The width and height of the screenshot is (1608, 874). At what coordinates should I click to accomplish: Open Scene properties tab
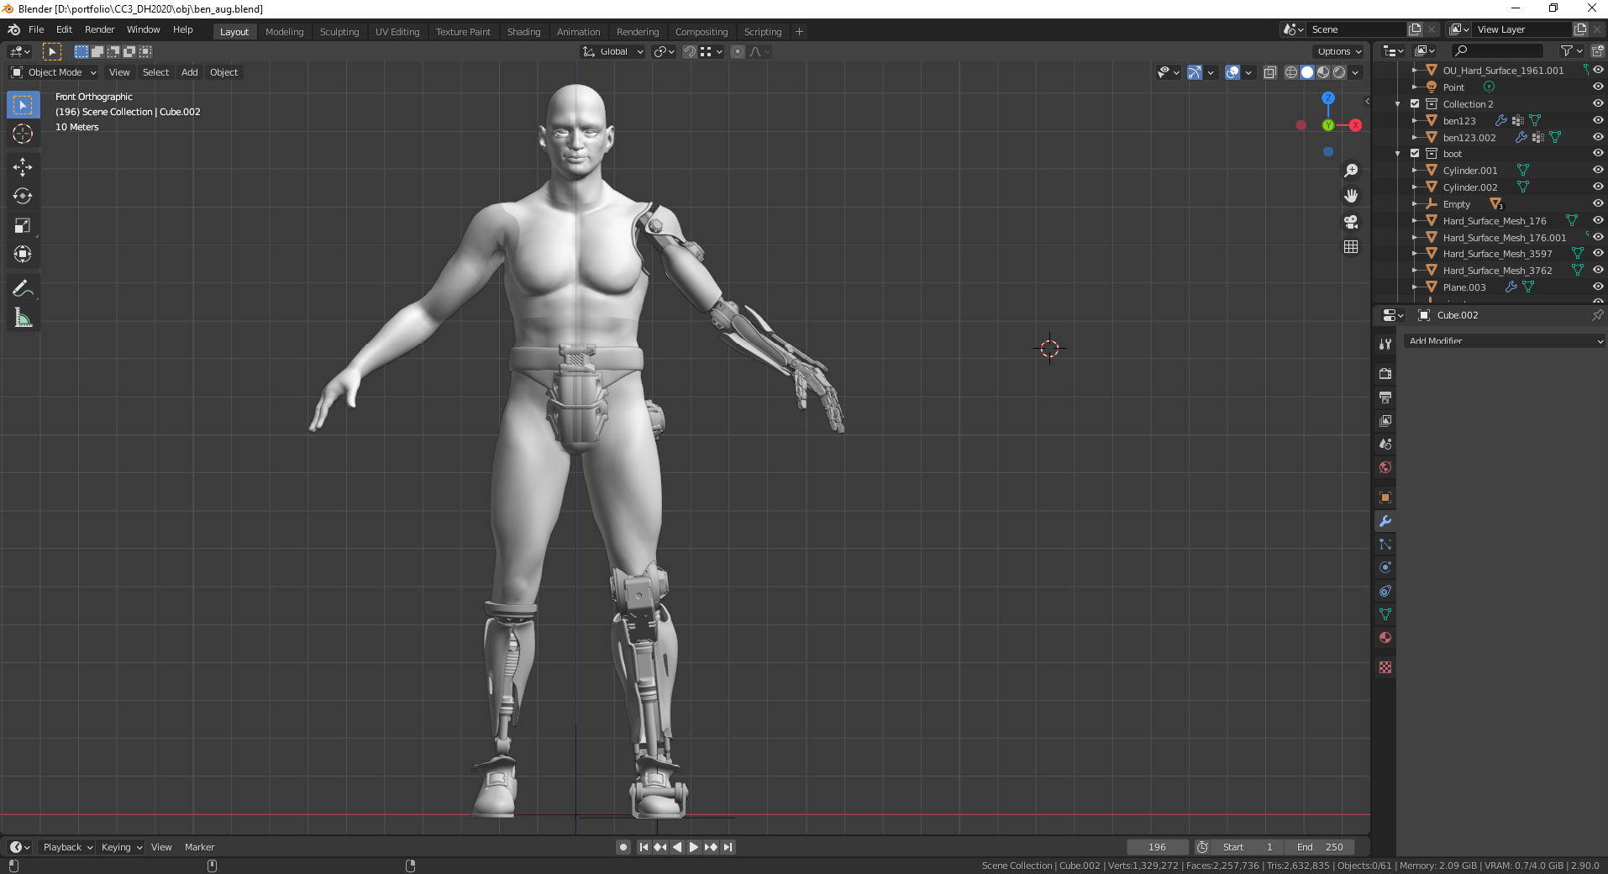click(x=1385, y=444)
